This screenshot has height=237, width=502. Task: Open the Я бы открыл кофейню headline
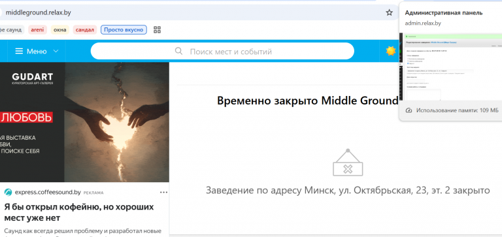pos(79,212)
